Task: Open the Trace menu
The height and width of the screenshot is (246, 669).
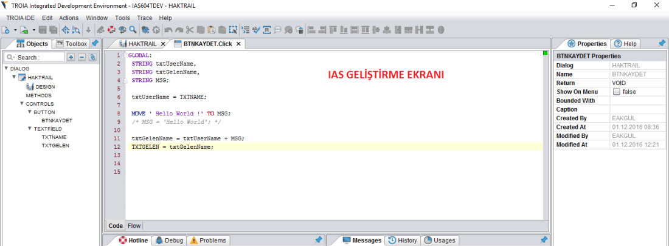Action: pos(144,18)
